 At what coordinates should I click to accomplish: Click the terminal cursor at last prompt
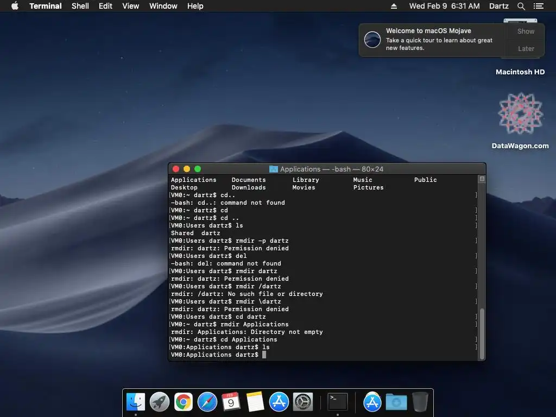264,355
